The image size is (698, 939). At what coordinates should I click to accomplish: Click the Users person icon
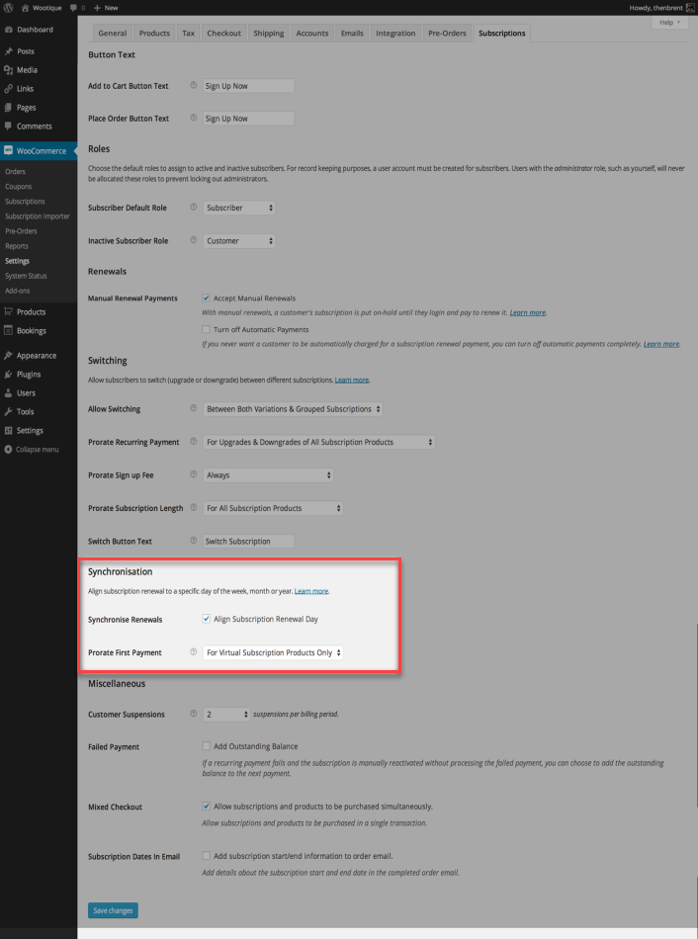(x=8, y=393)
